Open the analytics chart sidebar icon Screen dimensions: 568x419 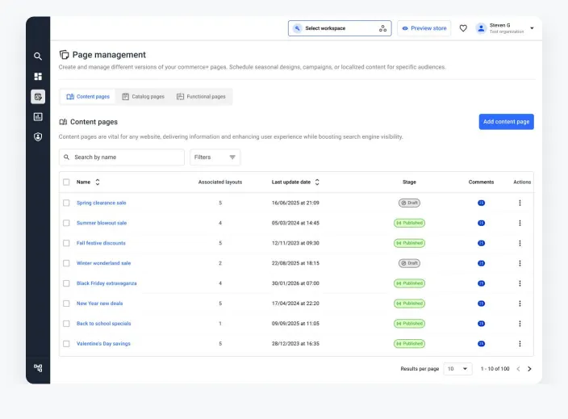(x=38, y=117)
